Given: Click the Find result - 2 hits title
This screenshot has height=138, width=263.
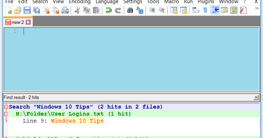Looking at the screenshot, I should coord(21,97).
